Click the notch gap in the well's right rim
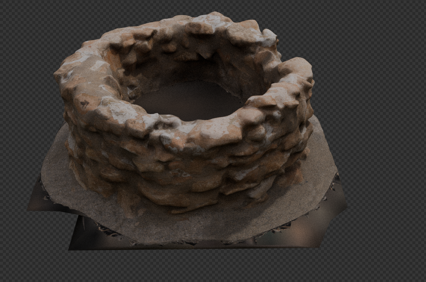Viewport: 426px width, 282px height. [x=282, y=59]
